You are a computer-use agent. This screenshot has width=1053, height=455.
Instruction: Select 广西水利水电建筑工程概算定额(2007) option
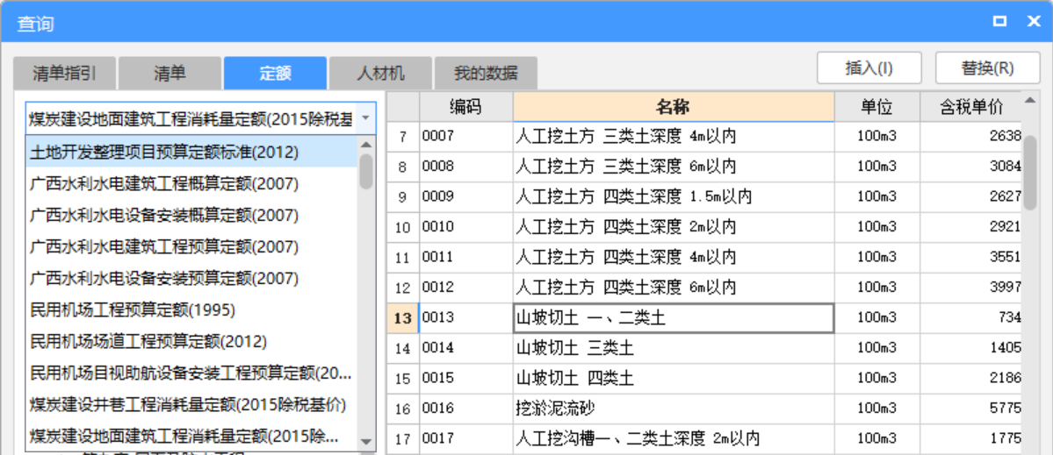pos(164,184)
